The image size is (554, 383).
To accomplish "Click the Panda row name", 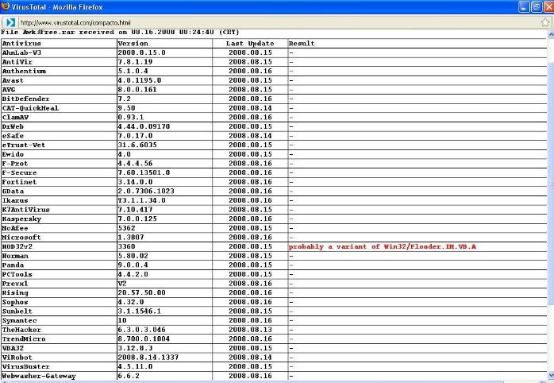I will click(13, 265).
